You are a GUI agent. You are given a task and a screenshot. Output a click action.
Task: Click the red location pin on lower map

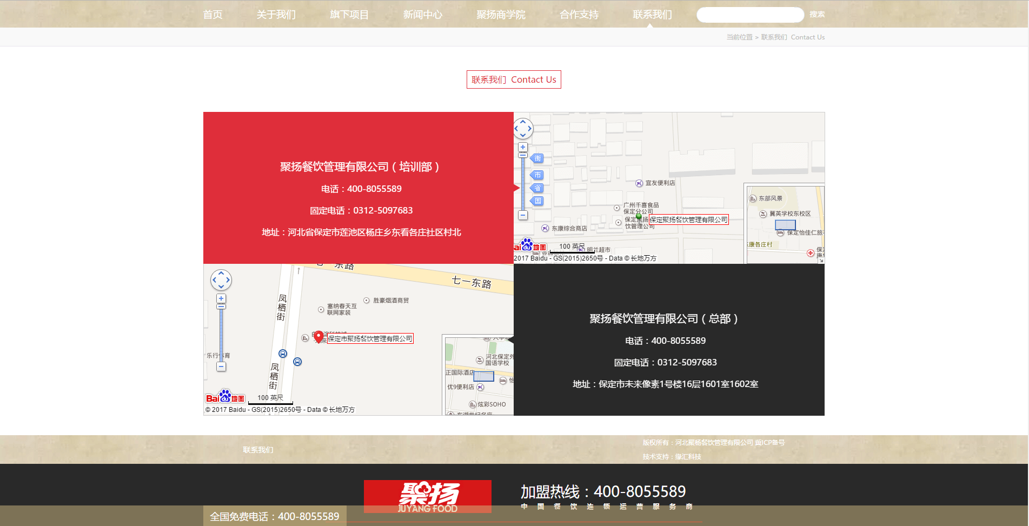tap(318, 337)
